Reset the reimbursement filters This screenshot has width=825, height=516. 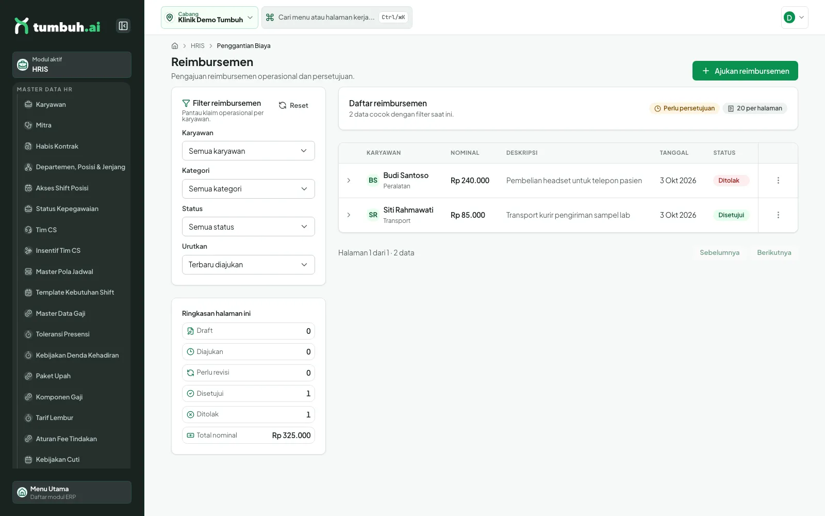pos(293,105)
